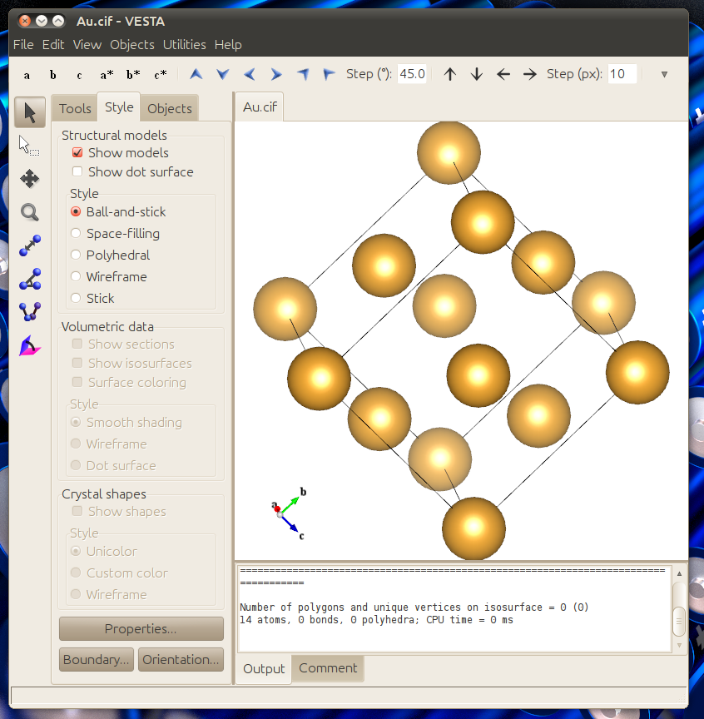Choose the Translate move tool
This screenshot has width=704, height=719.
pyautogui.click(x=30, y=179)
